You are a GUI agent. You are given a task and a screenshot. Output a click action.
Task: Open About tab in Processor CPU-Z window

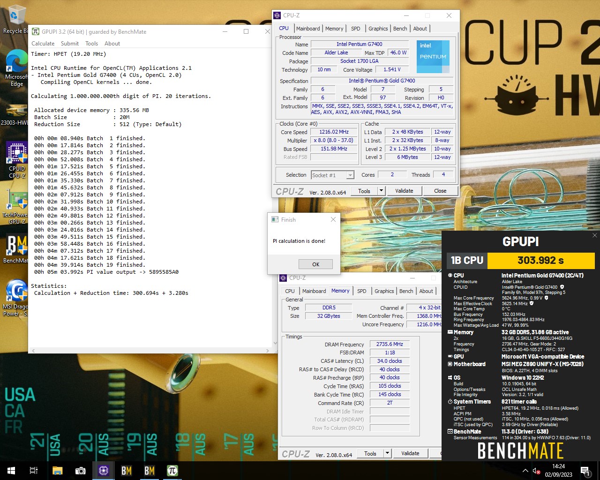tap(420, 29)
